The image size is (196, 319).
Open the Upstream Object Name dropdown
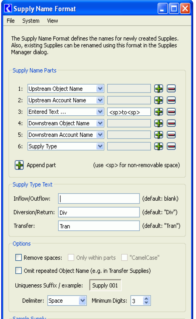pos(100,89)
